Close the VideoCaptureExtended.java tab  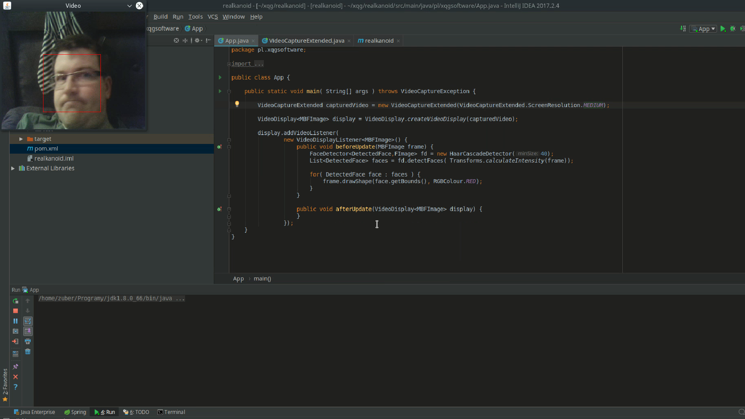point(349,41)
